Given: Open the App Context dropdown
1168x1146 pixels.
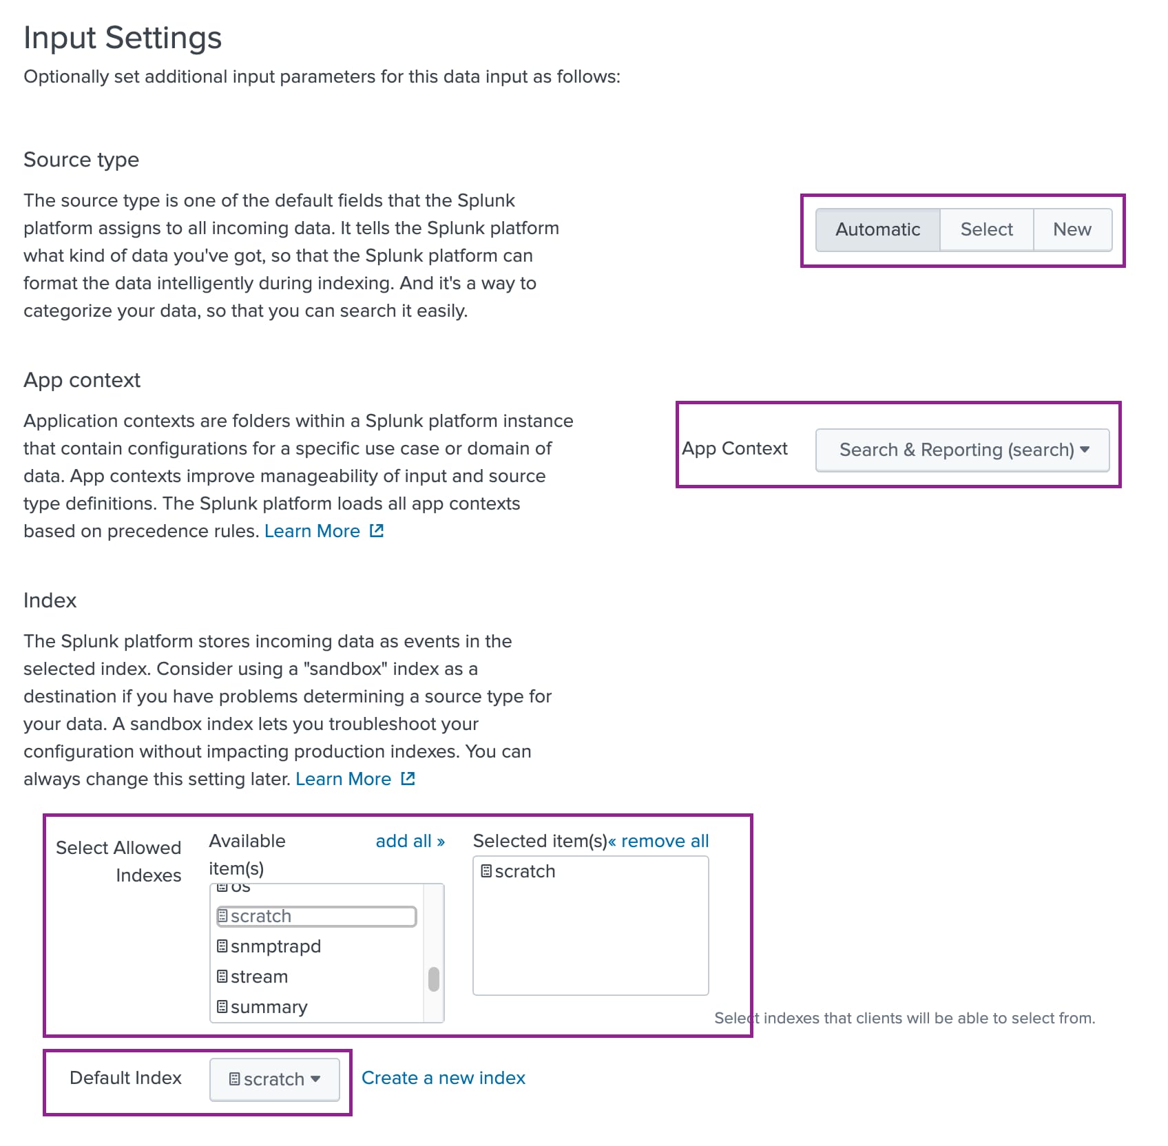Looking at the screenshot, I should click(x=962, y=450).
